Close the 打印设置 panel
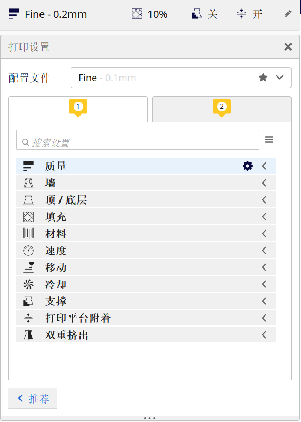The width and height of the screenshot is (301, 422). [x=288, y=47]
